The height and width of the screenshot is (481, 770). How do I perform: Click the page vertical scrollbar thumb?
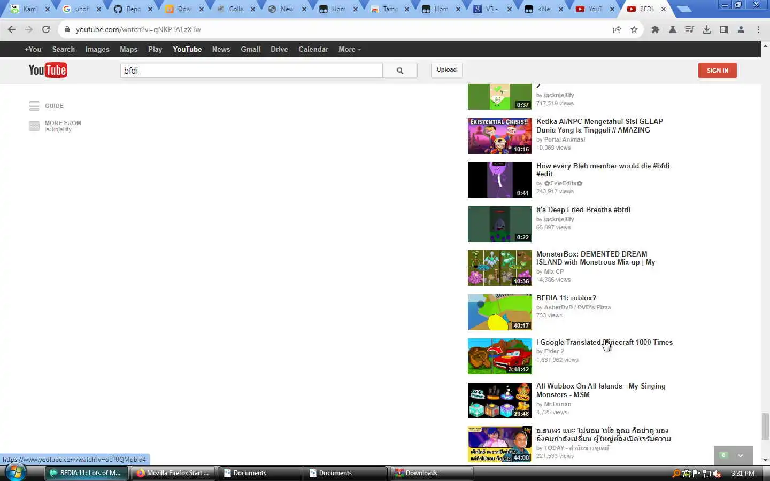(765, 426)
